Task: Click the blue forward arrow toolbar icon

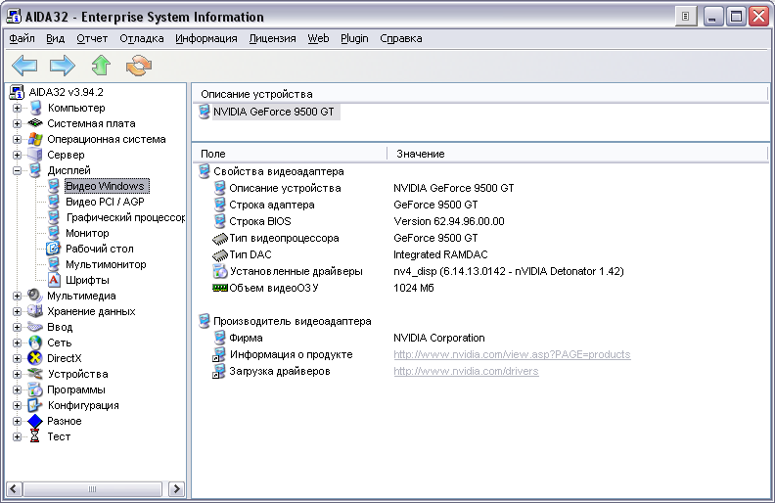Action: pos(63,66)
